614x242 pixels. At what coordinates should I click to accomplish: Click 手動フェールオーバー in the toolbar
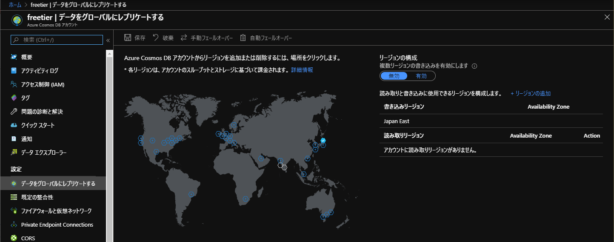point(207,38)
